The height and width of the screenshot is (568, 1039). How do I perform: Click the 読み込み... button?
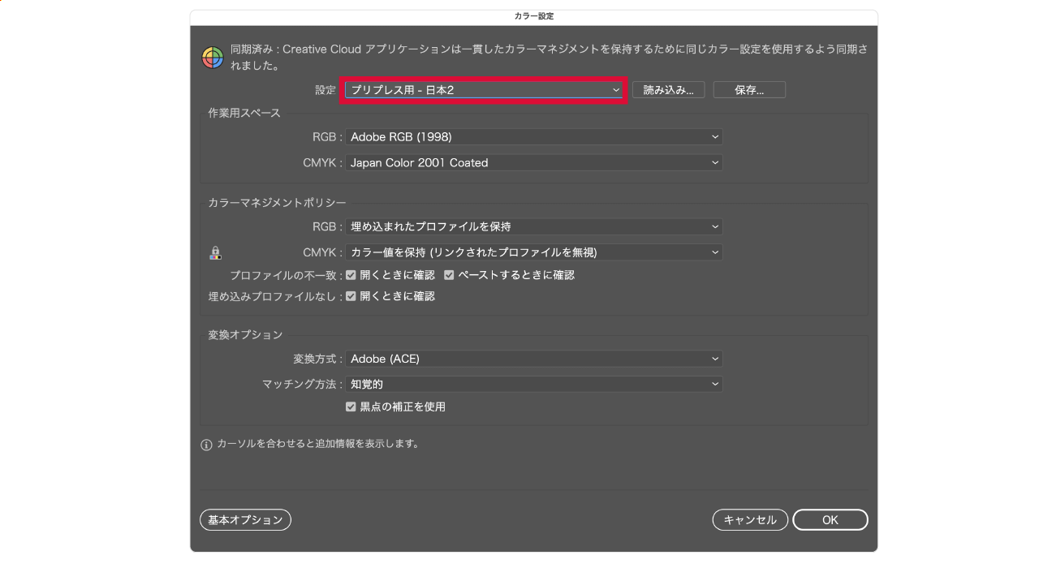coord(668,90)
